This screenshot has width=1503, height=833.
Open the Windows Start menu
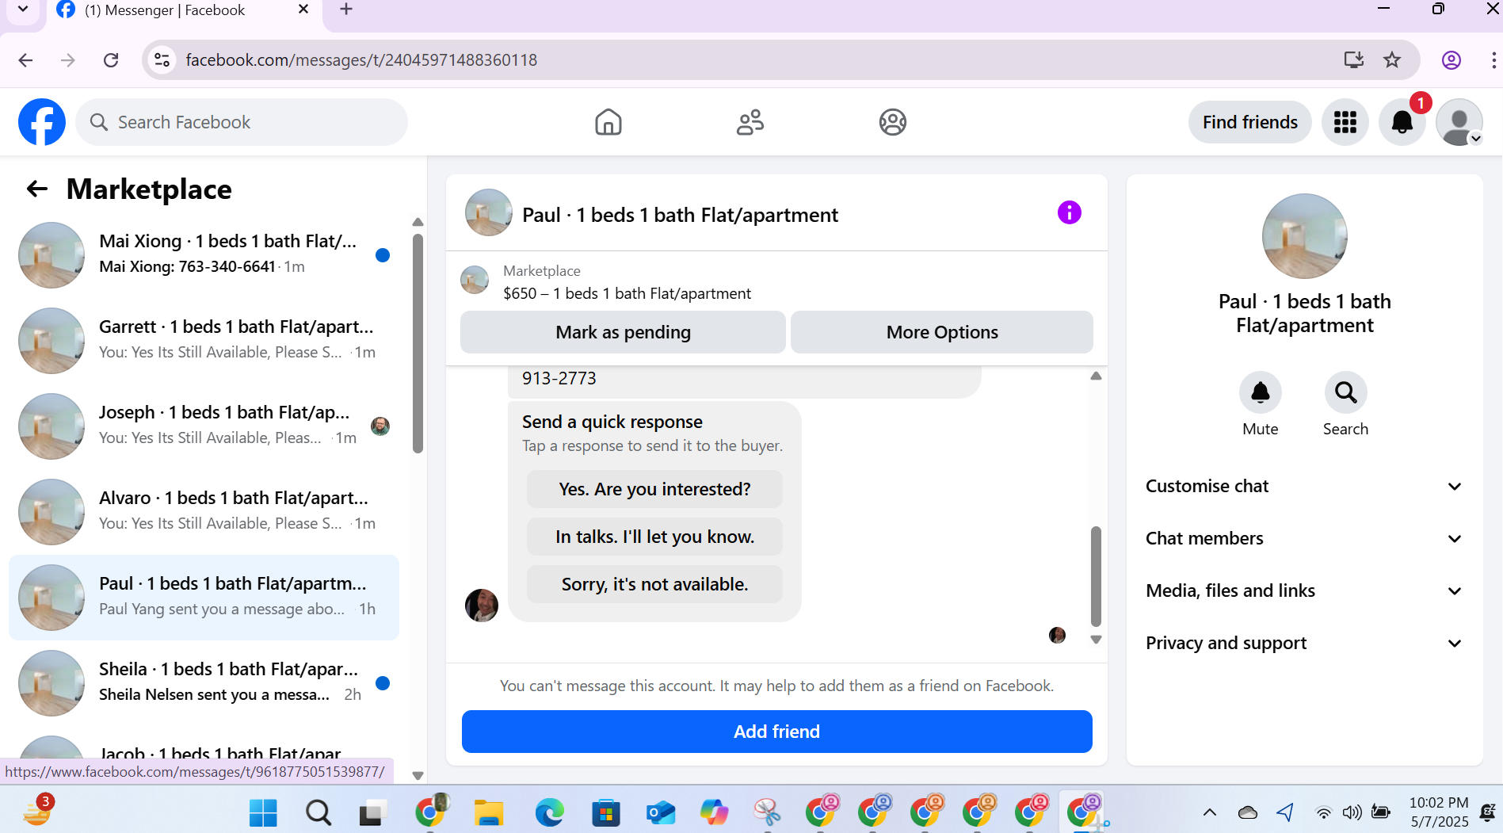pyautogui.click(x=263, y=812)
